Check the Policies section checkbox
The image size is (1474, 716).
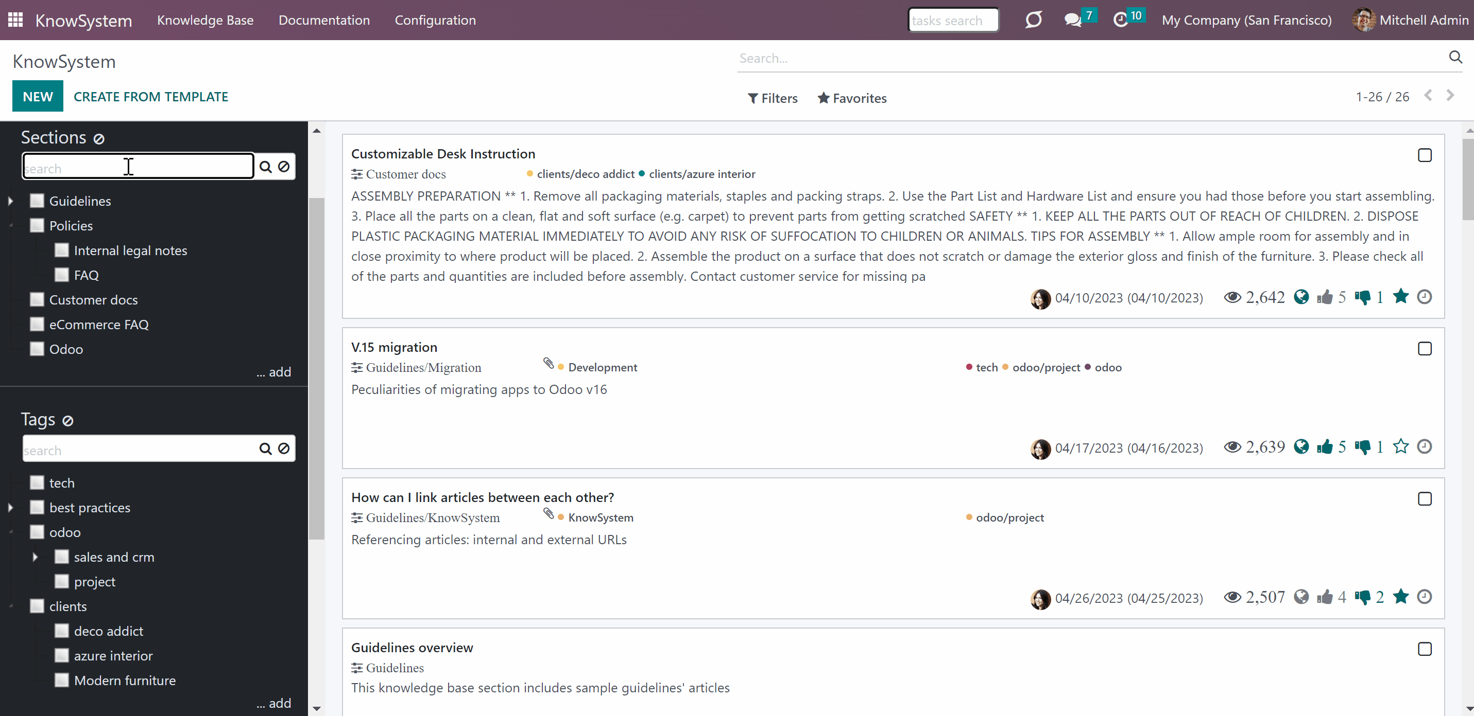(37, 225)
